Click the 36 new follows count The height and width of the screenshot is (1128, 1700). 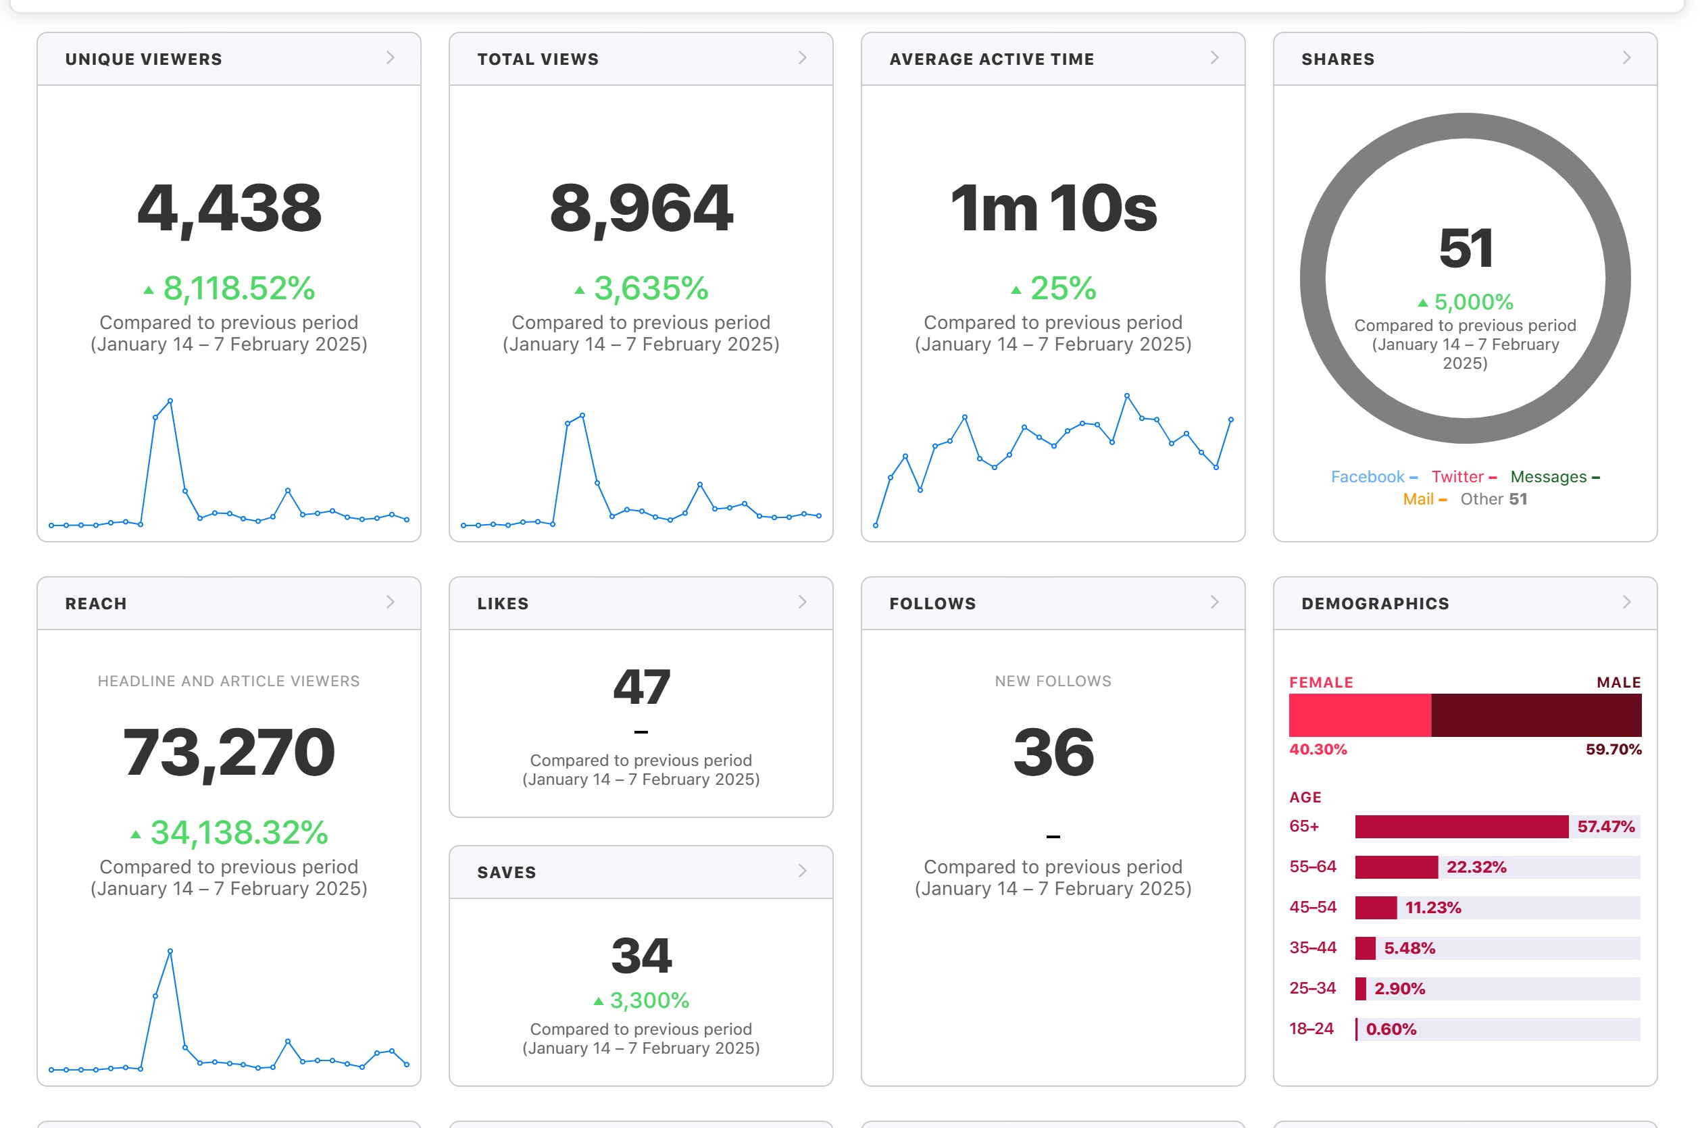tap(1053, 752)
